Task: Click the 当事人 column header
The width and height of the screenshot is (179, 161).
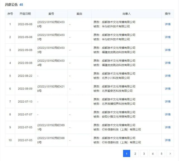Action: tap(127, 14)
